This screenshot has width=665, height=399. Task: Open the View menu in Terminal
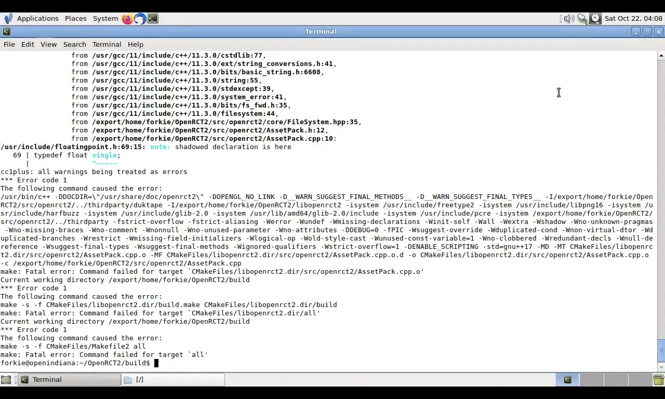point(48,45)
